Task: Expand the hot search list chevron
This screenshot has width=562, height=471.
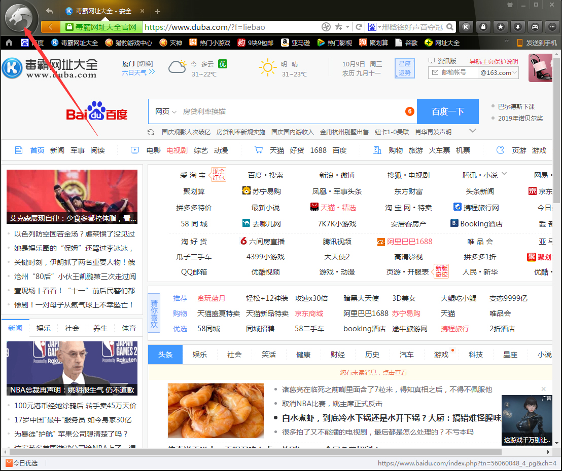Action: (x=473, y=131)
